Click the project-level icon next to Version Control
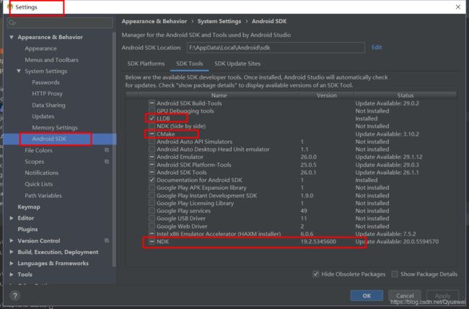The height and width of the screenshot is (309, 469). 107,240
